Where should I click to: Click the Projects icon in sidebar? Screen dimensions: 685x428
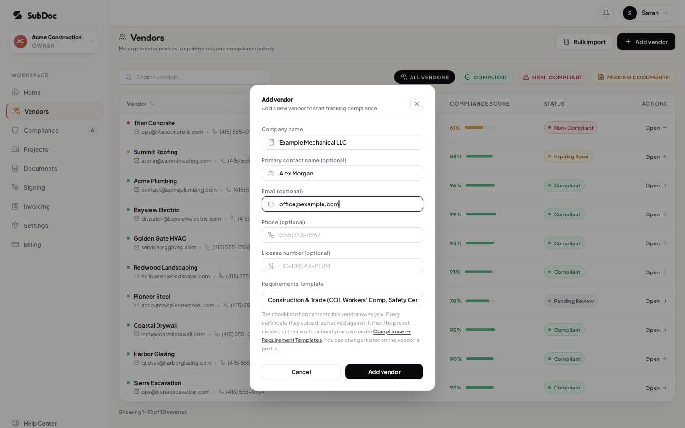15,149
